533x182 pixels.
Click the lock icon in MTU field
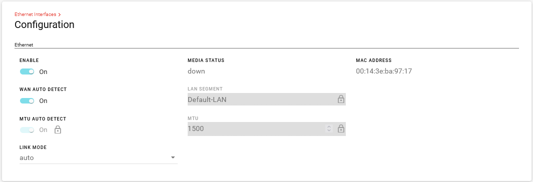[341, 128]
